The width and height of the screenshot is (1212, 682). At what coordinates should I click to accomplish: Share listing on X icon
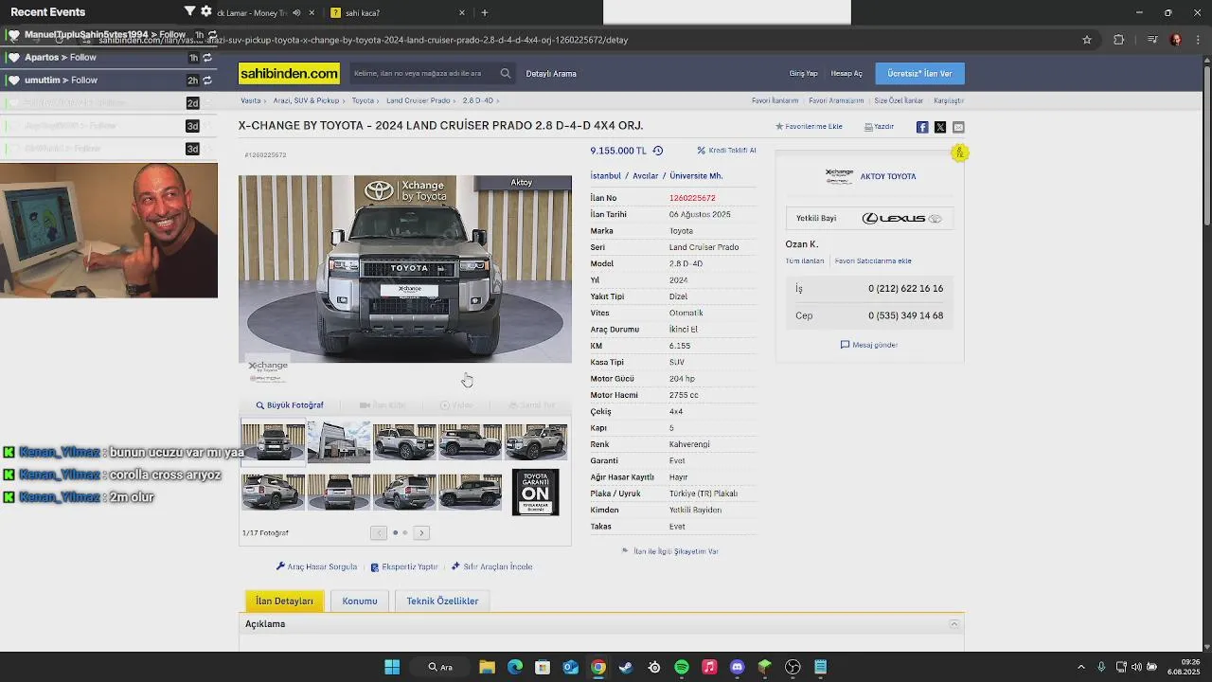point(940,127)
